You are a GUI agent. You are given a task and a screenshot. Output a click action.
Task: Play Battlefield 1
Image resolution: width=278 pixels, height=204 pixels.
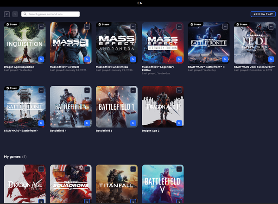133,123
